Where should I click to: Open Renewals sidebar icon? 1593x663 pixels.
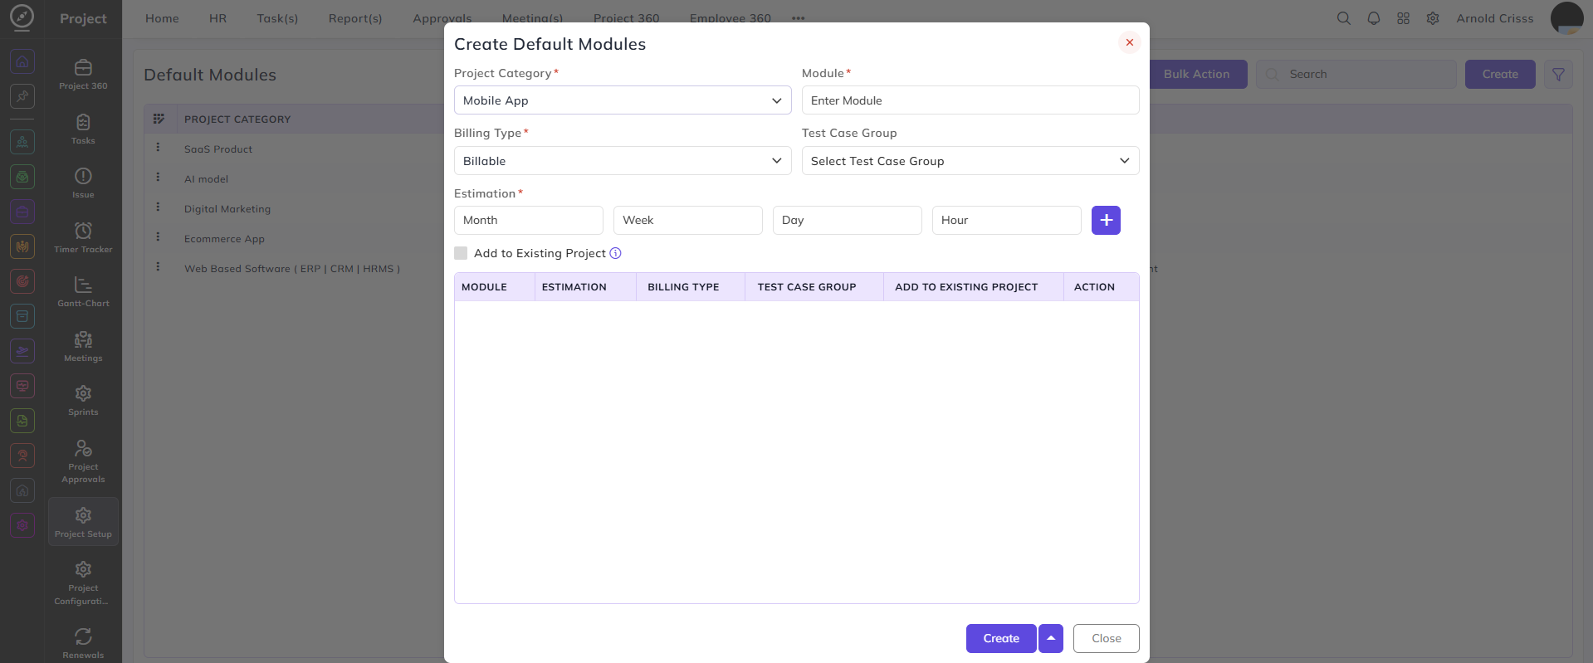coord(83,636)
